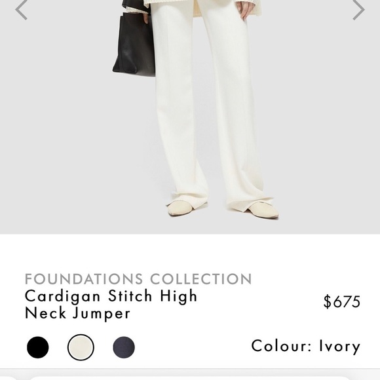This screenshot has height=380, width=380.
Task: Click the Cardigan Stitch High Neck Jumper title
Action: click(111, 305)
